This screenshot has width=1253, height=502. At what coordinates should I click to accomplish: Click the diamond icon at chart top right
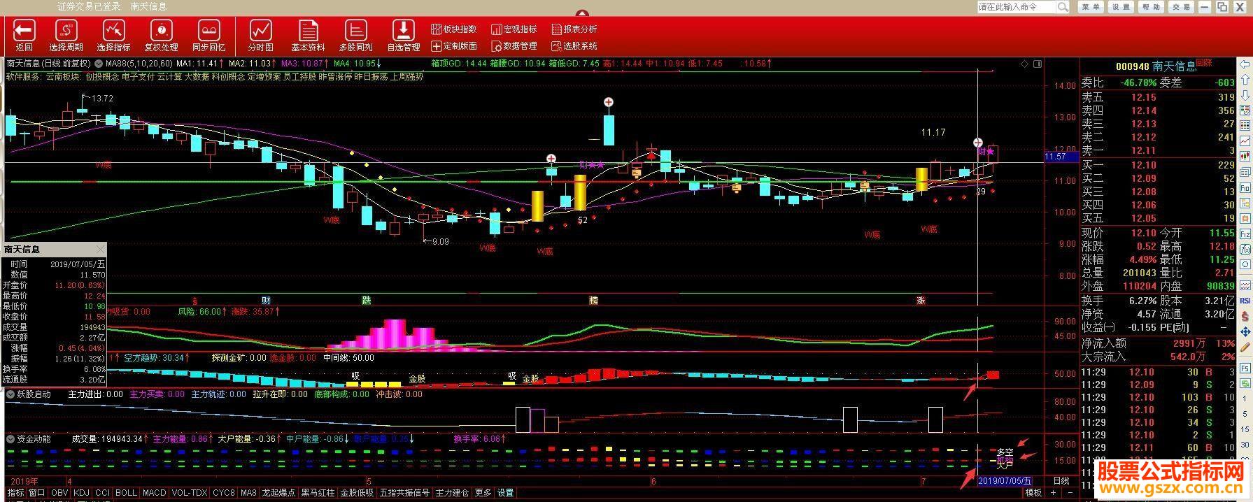pos(1025,64)
